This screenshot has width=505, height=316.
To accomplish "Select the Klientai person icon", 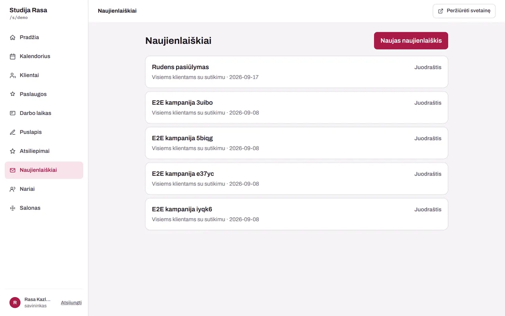I will click(13, 75).
